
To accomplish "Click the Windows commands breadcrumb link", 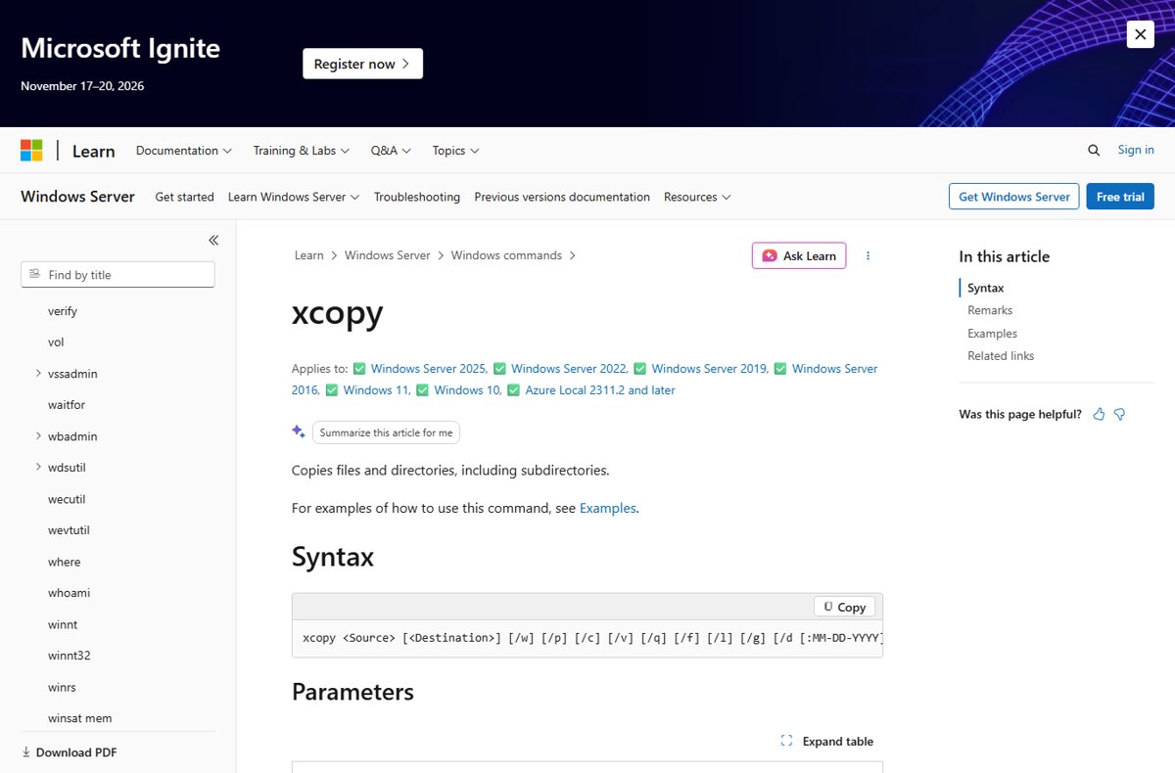I will point(506,255).
